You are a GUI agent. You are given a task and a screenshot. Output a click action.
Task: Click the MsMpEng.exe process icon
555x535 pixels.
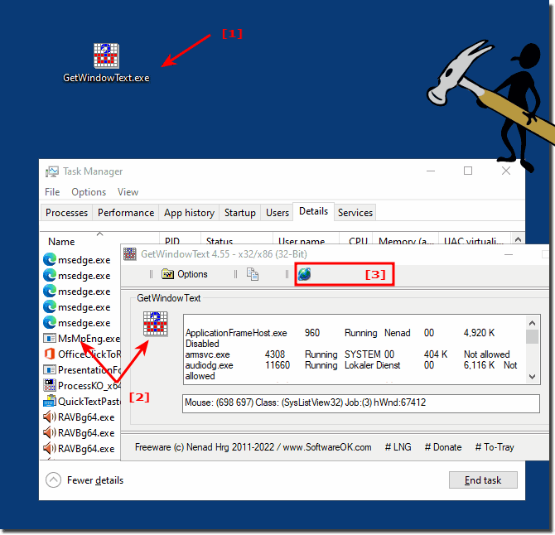(x=50, y=339)
